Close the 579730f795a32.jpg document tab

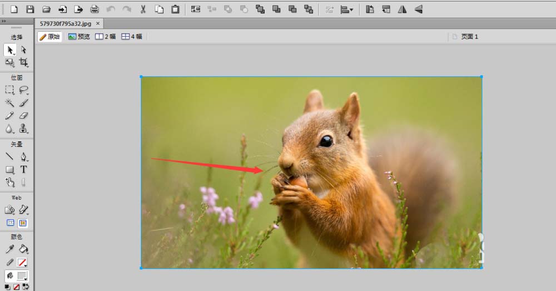(x=98, y=23)
